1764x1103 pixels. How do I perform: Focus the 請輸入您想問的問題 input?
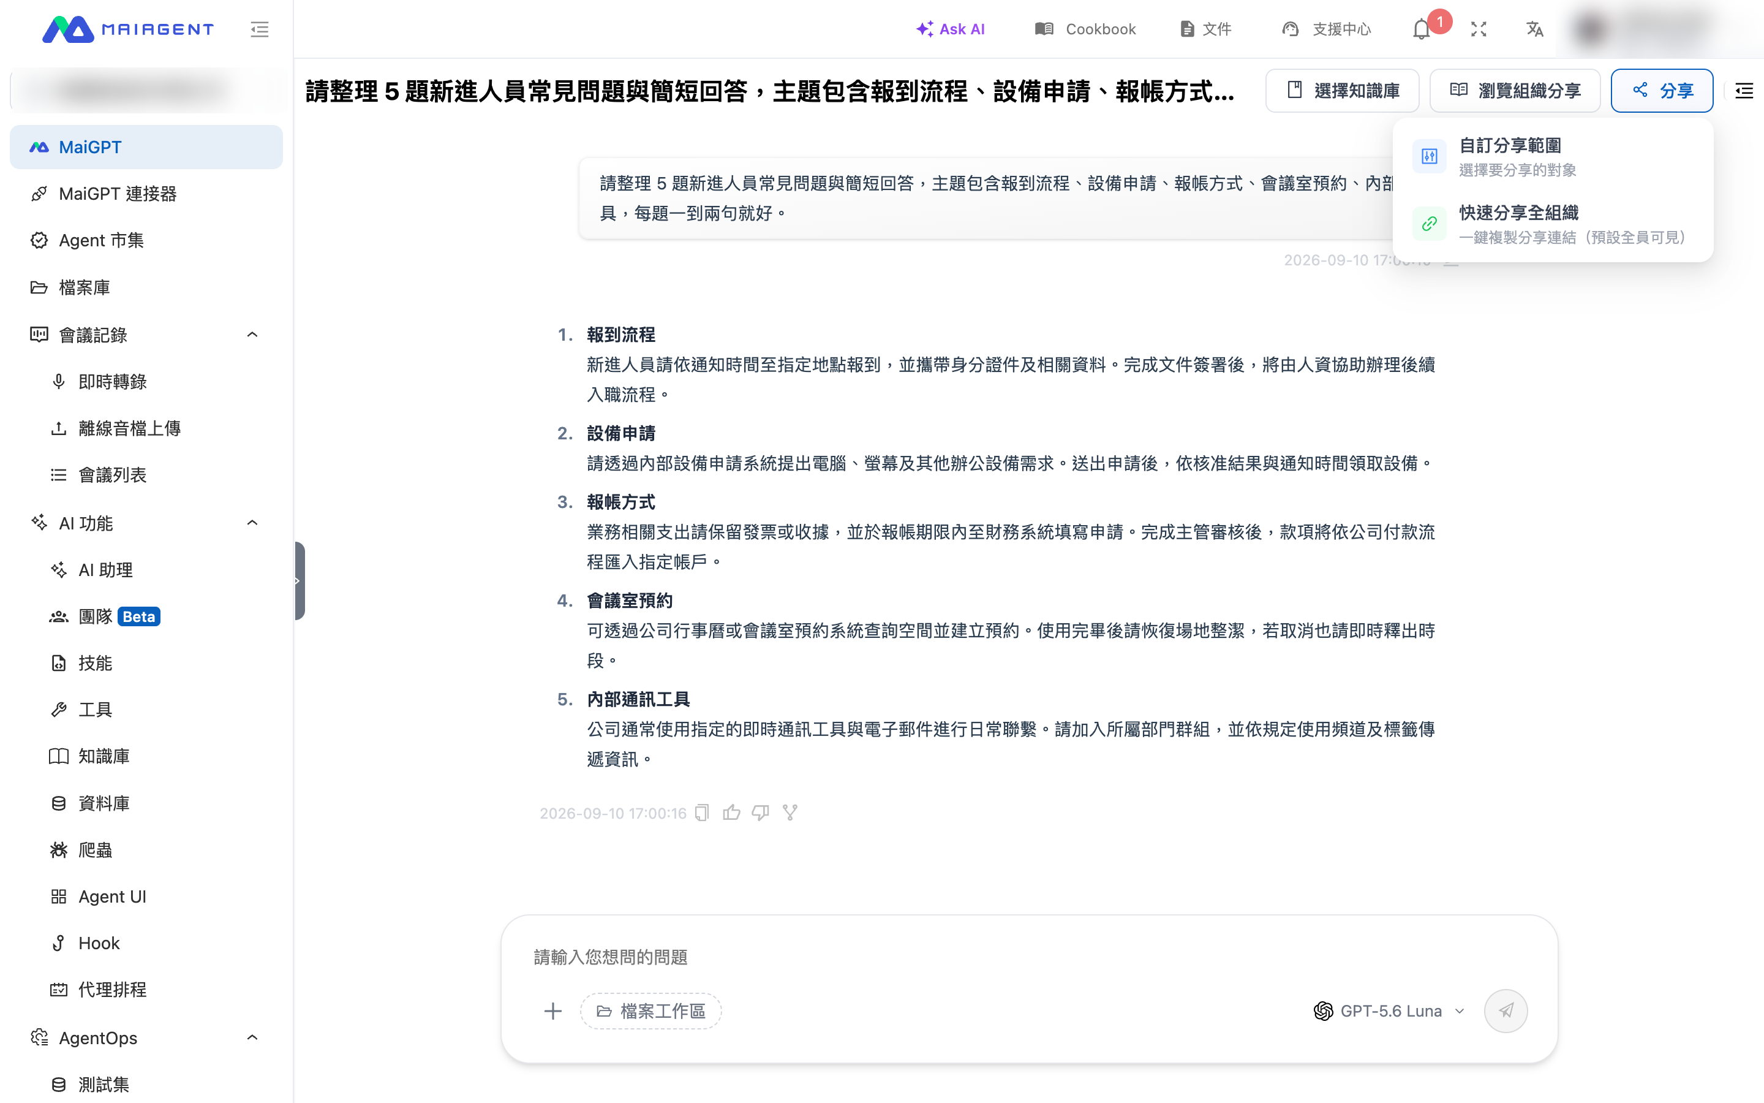click(x=1029, y=957)
